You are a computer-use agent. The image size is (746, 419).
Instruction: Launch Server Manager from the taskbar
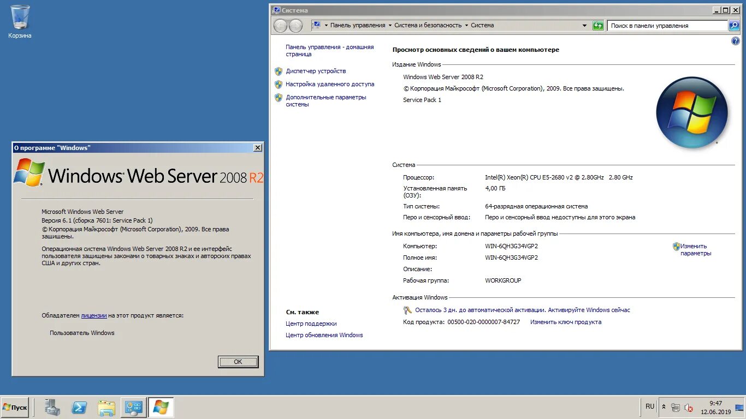point(52,408)
